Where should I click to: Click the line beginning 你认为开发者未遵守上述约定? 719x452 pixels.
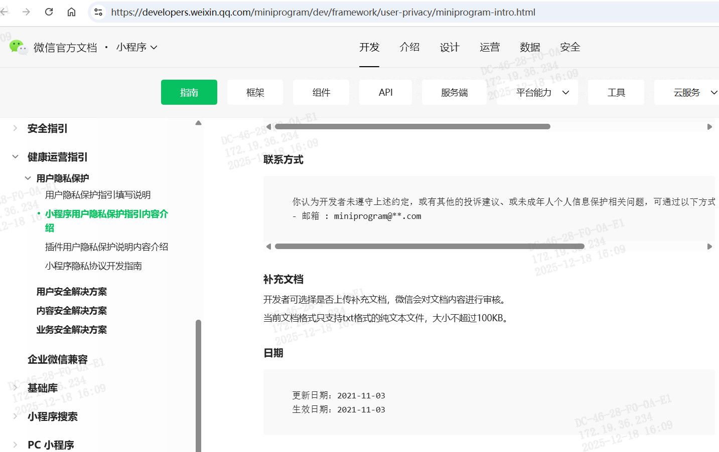(x=504, y=202)
